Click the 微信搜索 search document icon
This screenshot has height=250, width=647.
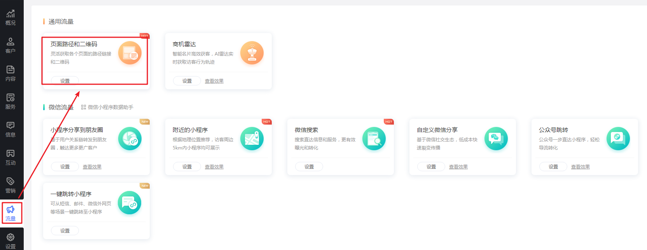374,139
